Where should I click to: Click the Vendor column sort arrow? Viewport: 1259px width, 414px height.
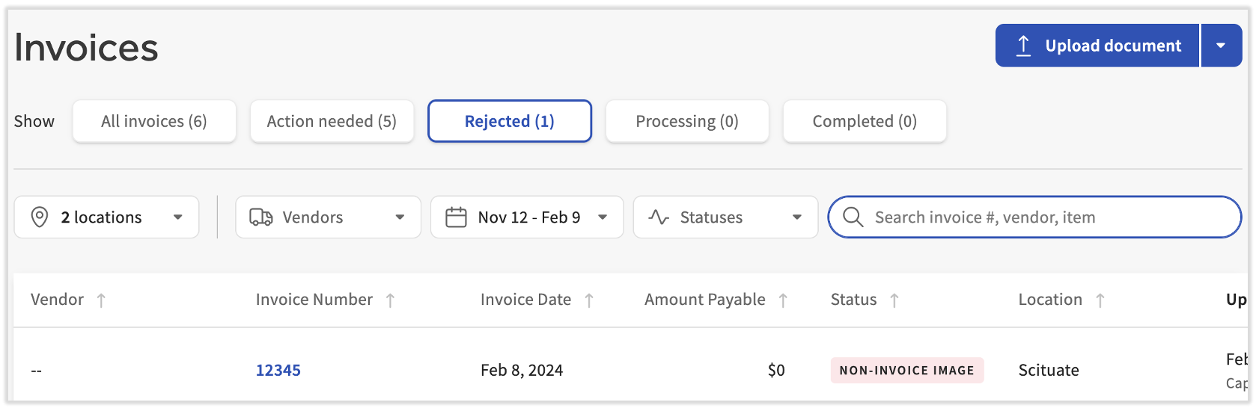101,300
